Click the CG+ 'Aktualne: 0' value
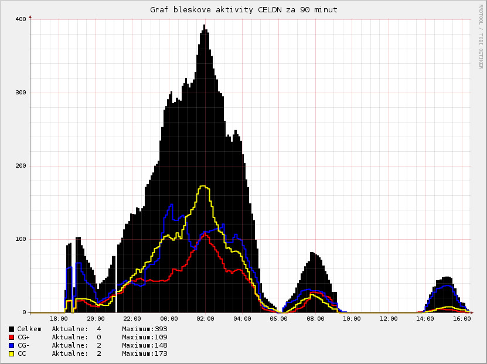The image size is (487, 364). pyautogui.click(x=76, y=337)
